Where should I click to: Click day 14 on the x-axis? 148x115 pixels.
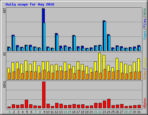click(65, 112)
